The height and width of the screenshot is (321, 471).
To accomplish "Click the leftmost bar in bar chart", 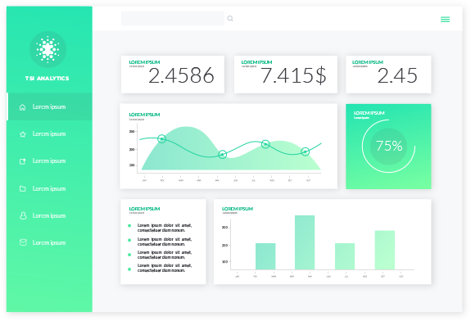I will (x=265, y=256).
